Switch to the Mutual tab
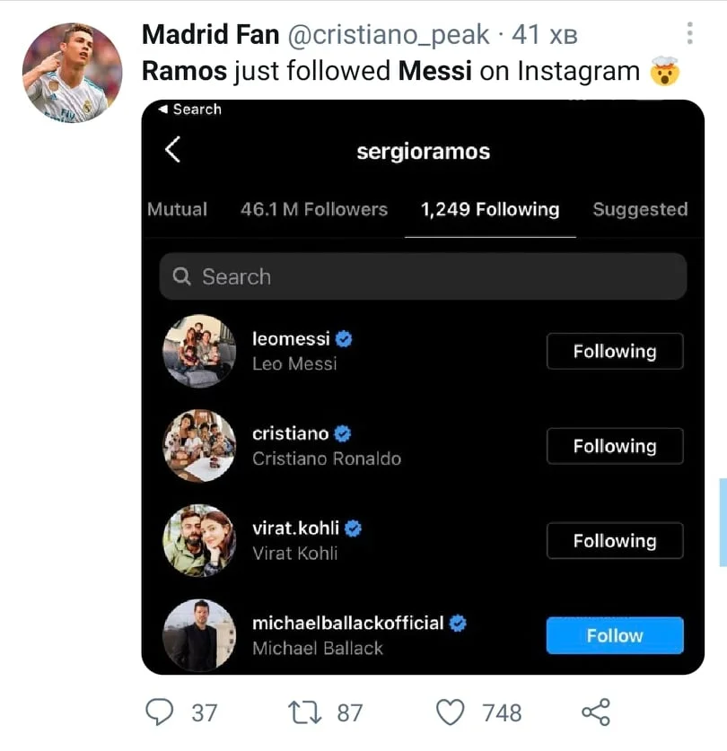Viewport: 727px width, 751px height. [177, 210]
